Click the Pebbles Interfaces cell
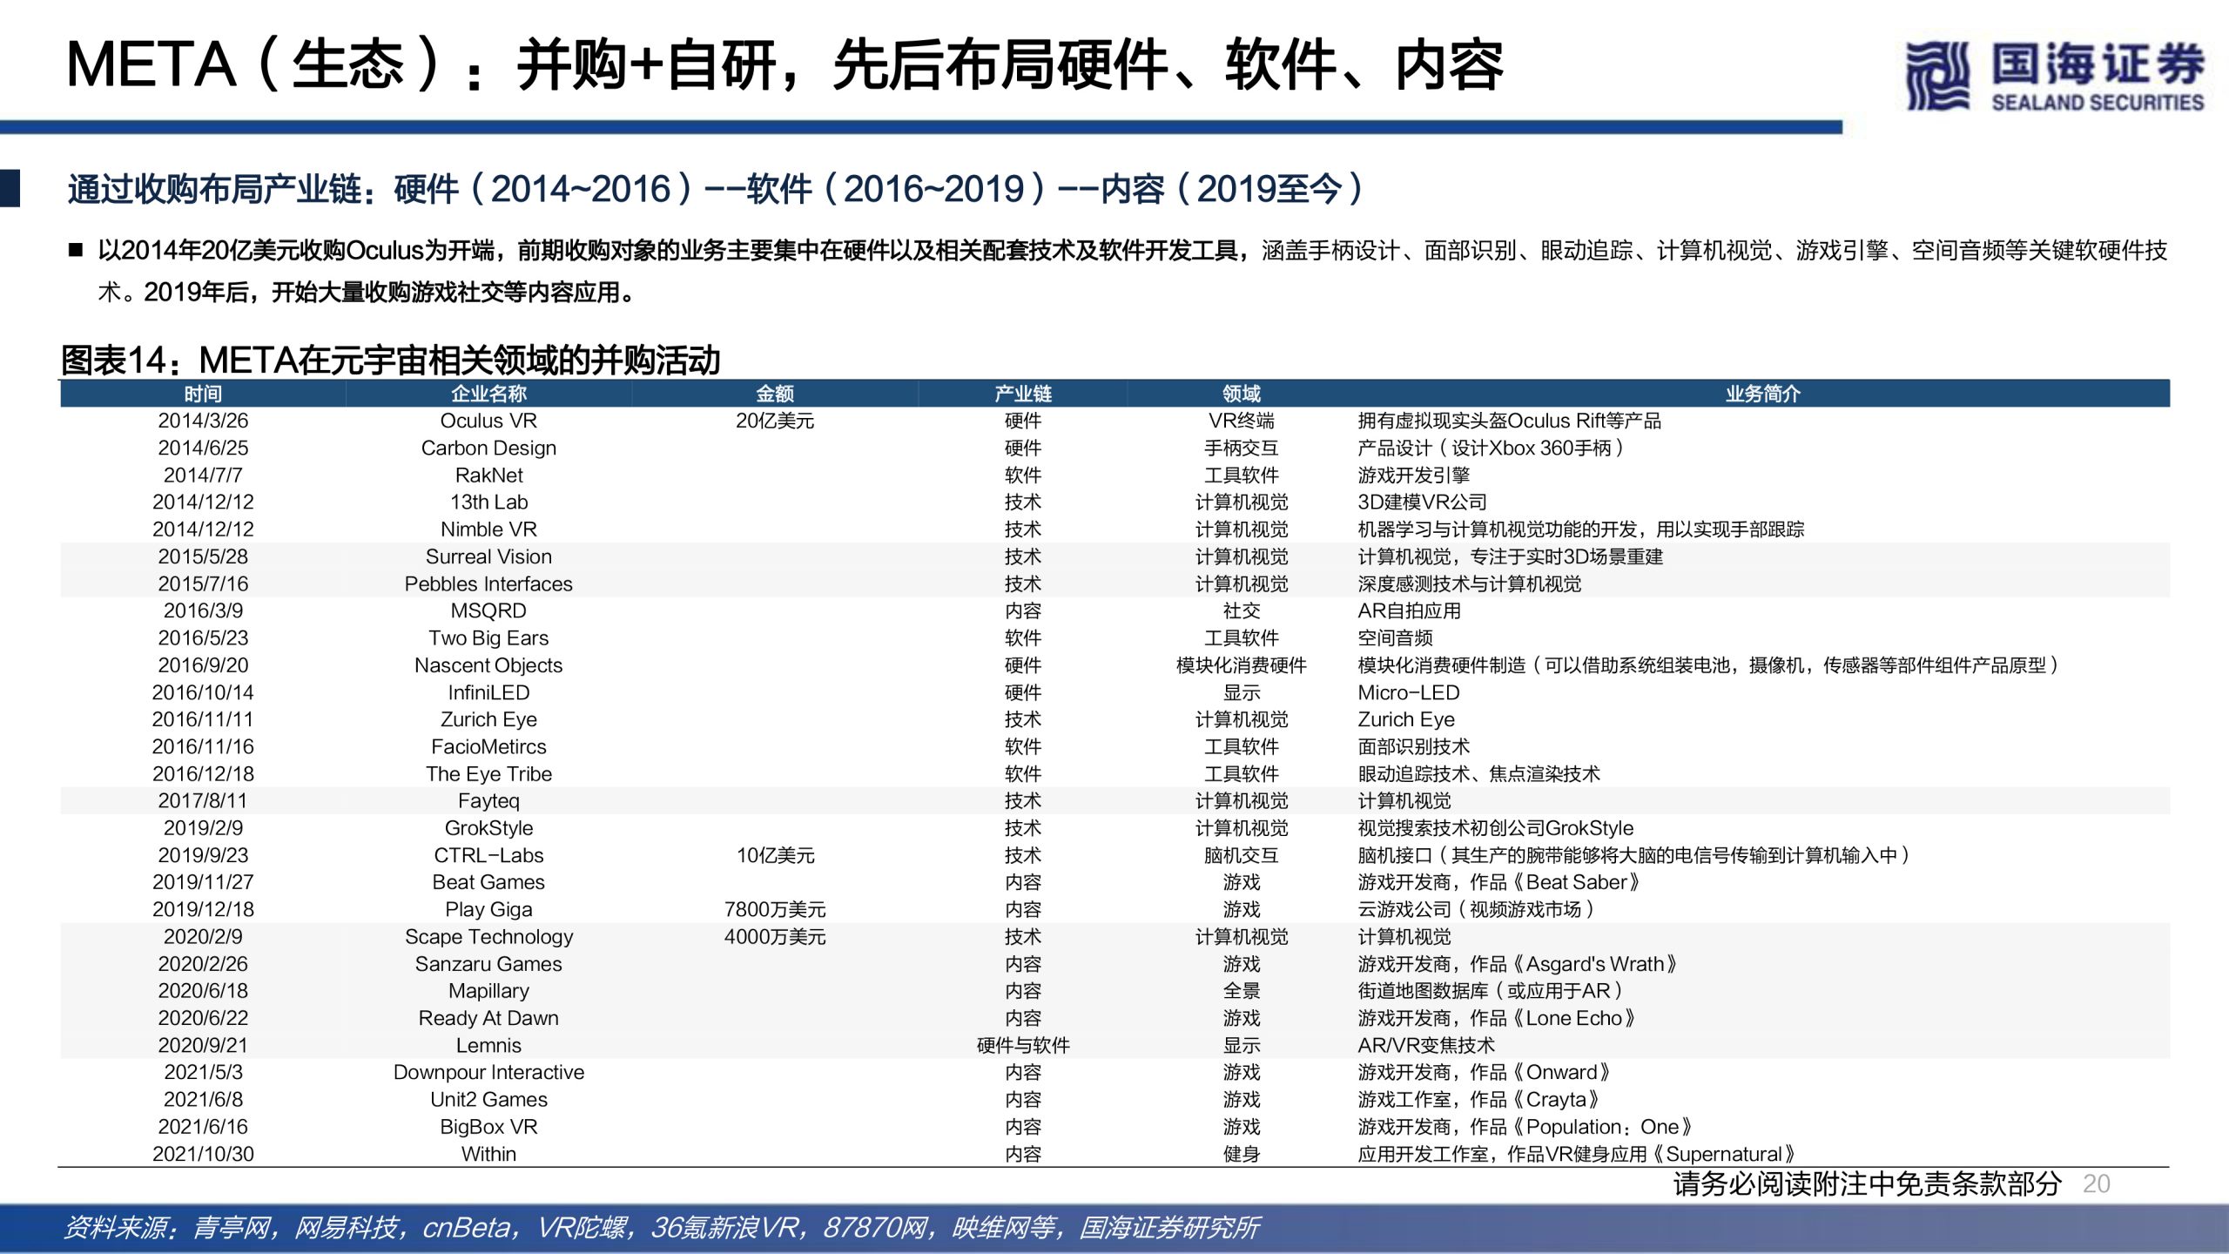The image size is (2229, 1254). 488,583
